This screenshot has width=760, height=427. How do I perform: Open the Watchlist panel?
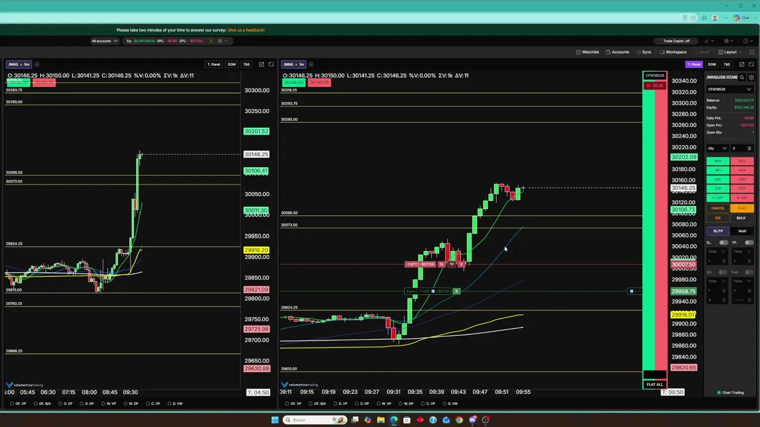point(587,52)
